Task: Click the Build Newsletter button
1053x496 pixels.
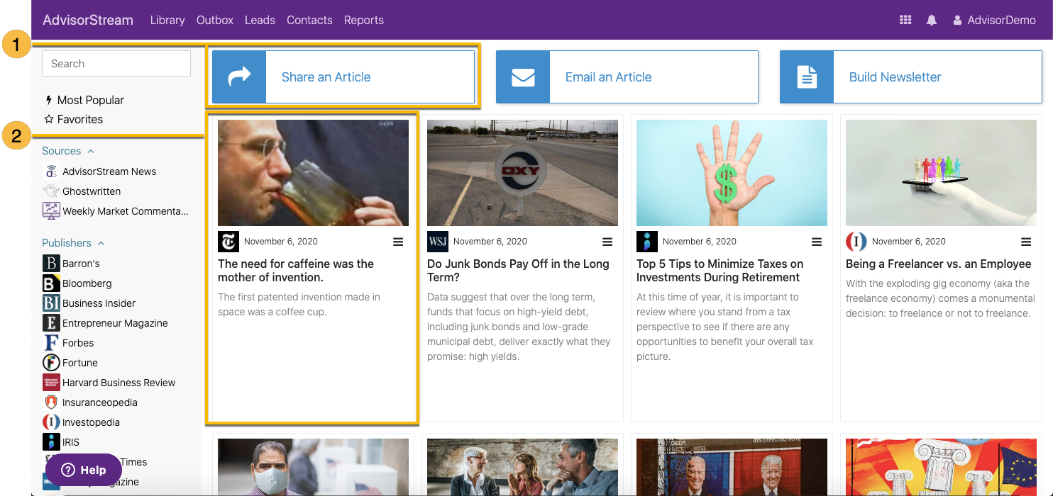Action: tap(911, 77)
